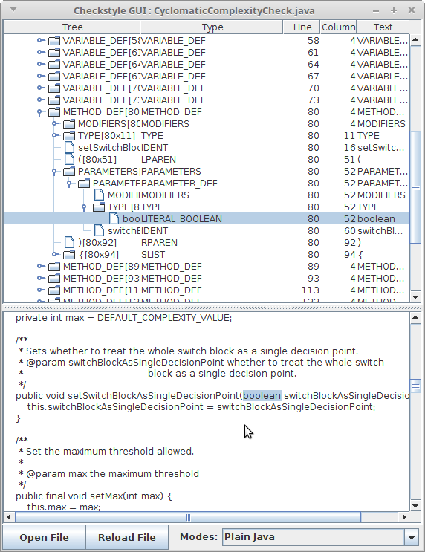
Task: Click tree vertical scrollbar thumb
Action: coord(415,187)
